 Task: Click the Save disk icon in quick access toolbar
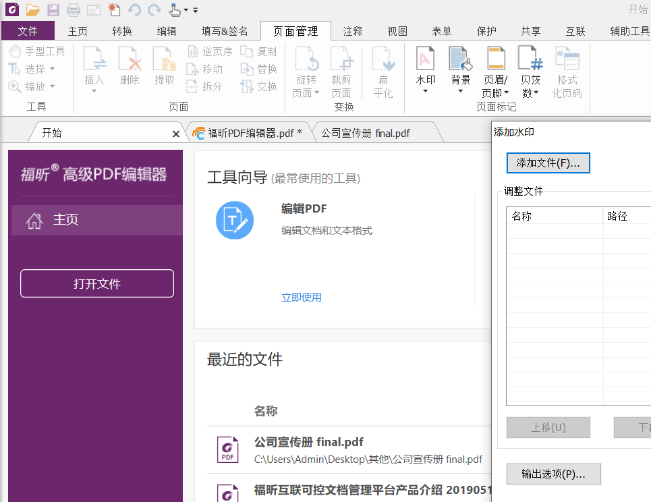[53, 9]
